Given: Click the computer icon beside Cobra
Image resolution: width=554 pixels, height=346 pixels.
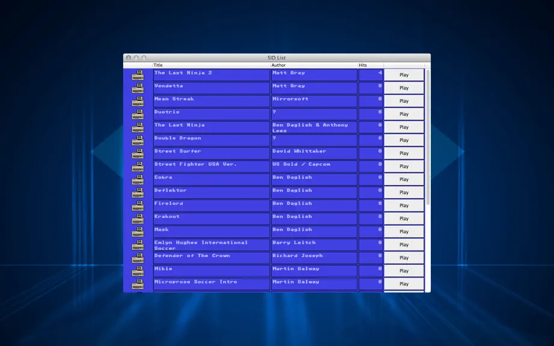Looking at the screenshot, I should [x=138, y=180].
